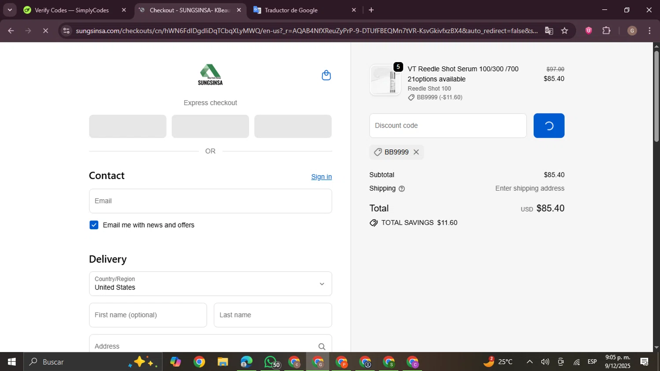Click the Last name field
Image resolution: width=660 pixels, height=371 pixels.
coord(273,315)
